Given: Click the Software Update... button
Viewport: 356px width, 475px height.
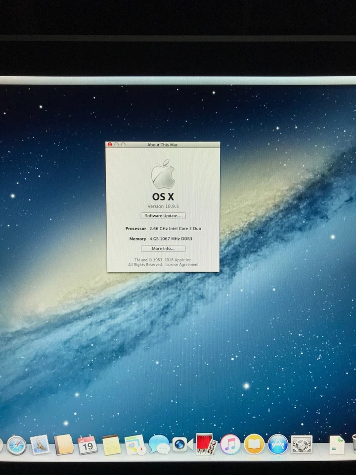Looking at the screenshot, I should click(163, 216).
